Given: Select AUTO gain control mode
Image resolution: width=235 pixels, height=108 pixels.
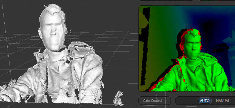Looking at the screenshot, I should point(205,101).
